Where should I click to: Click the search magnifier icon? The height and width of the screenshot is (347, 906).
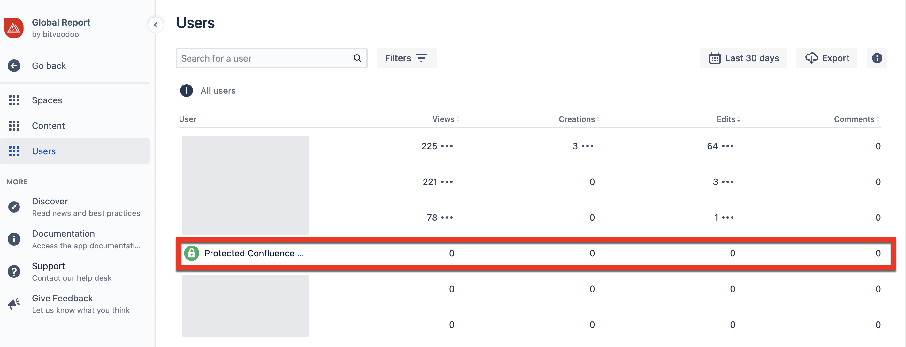point(357,58)
